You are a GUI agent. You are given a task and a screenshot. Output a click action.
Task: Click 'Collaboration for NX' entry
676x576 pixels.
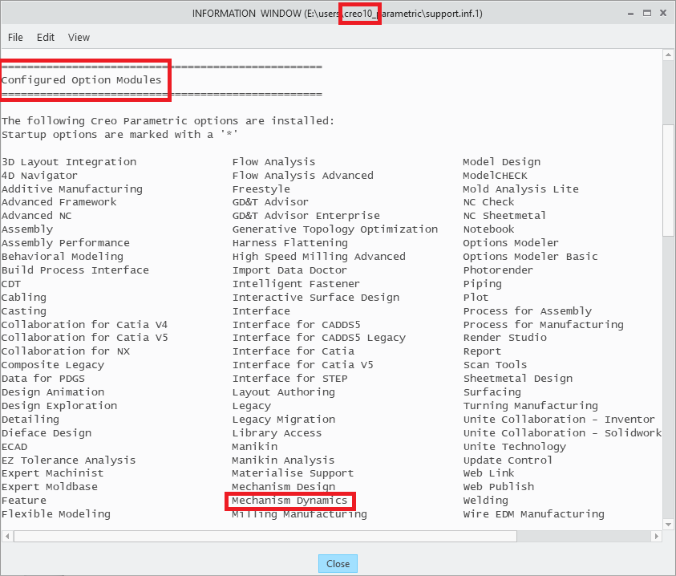(x=66, y=351)
